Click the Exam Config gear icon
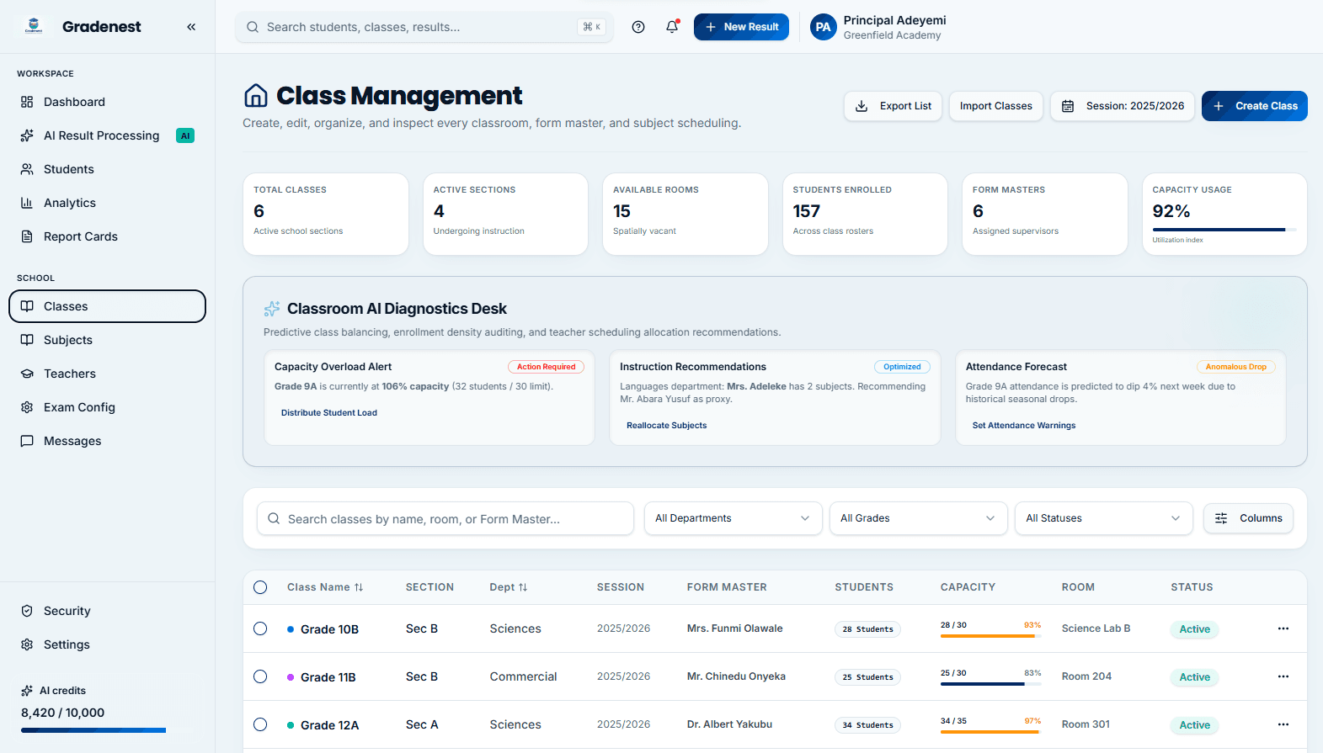Viewport: 1323px width, 753px height. click(x=27, y=407)
